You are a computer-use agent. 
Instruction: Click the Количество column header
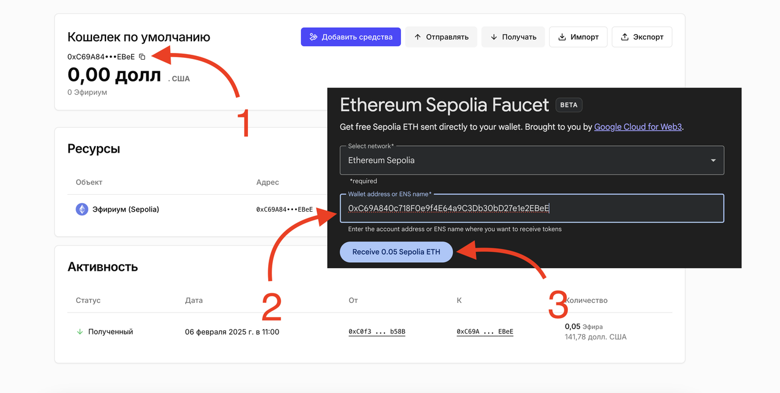tap(588, 301)
